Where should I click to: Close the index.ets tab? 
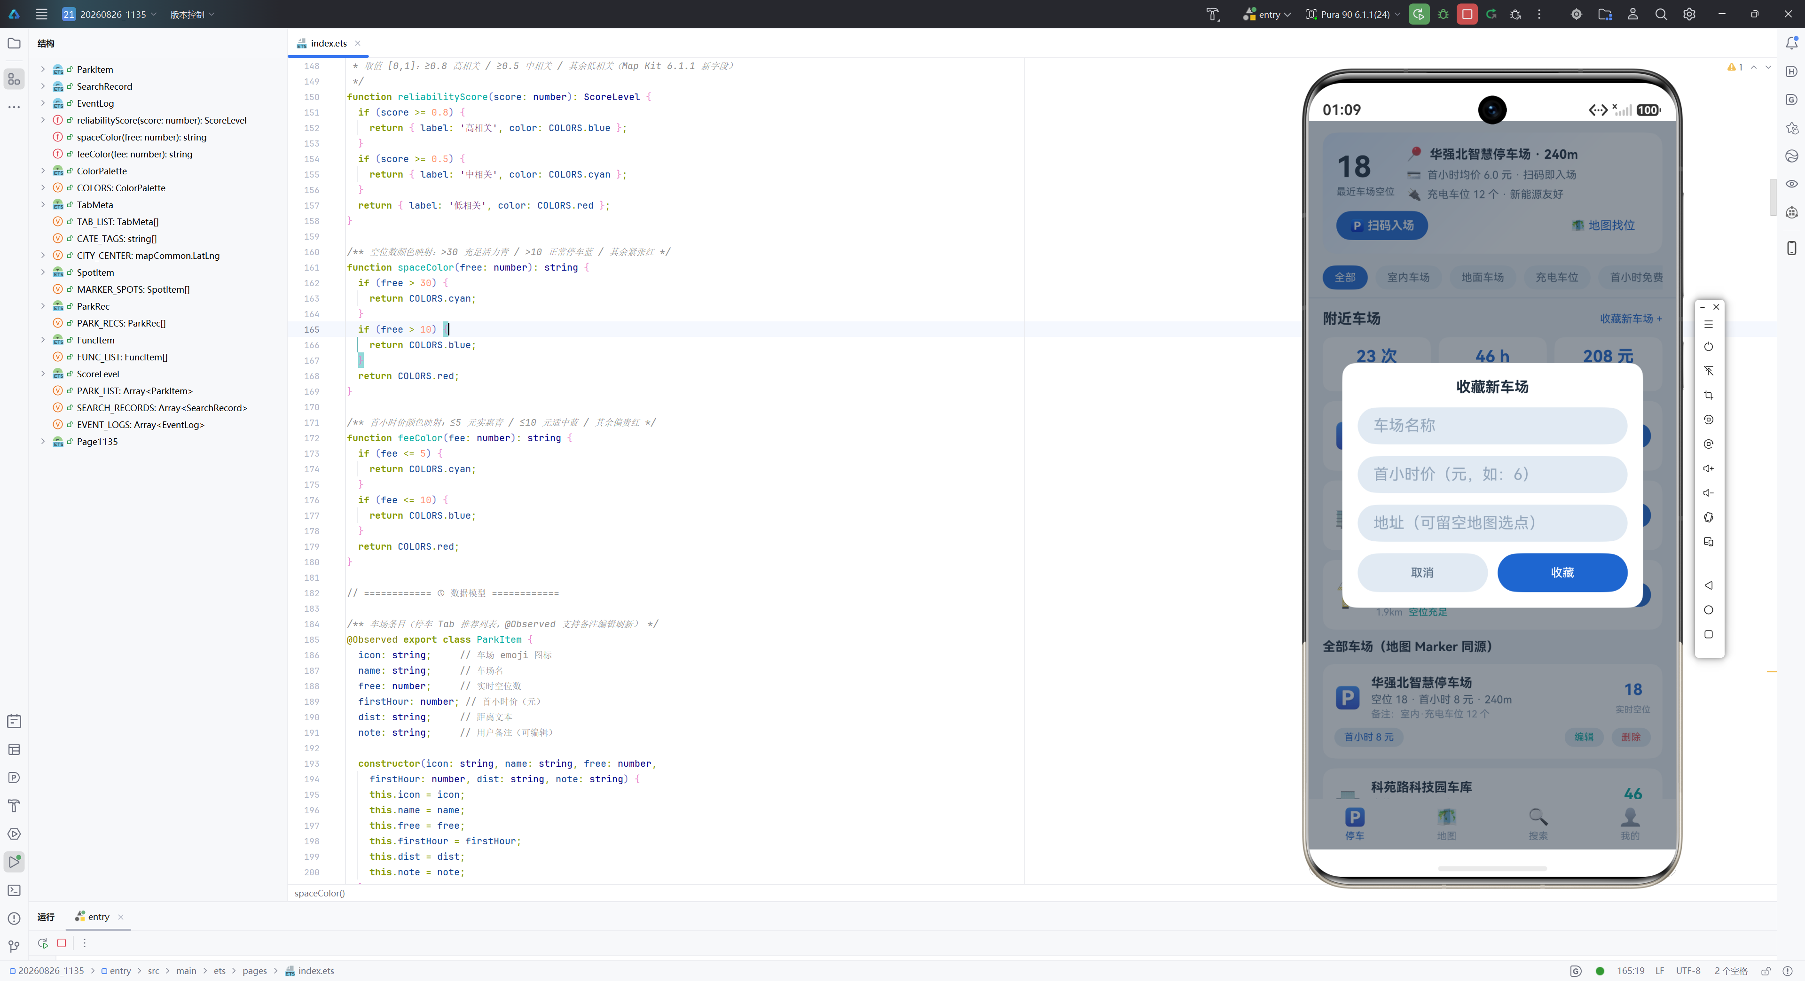pyautogui.click(x=357, y=43)
